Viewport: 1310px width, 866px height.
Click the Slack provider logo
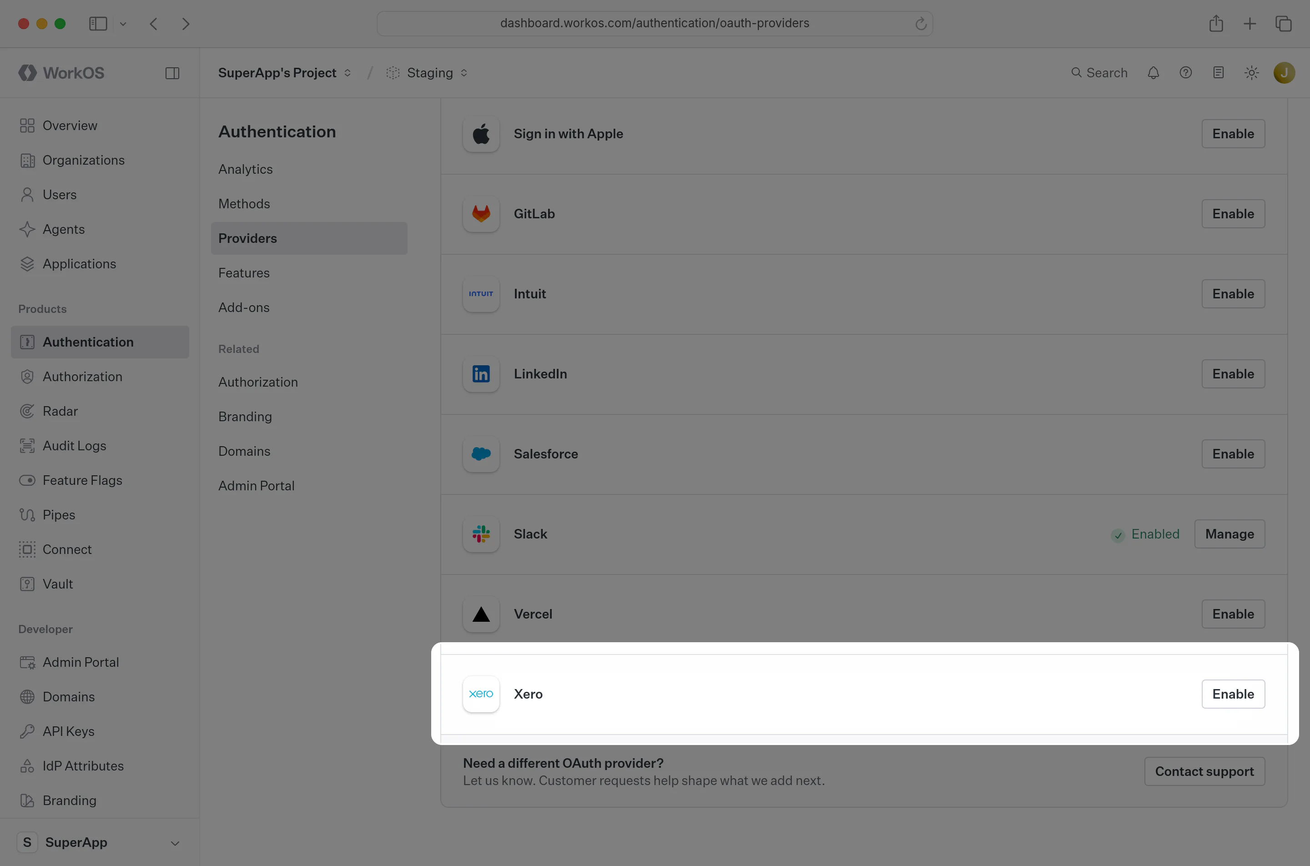click(x=481, y=534)
